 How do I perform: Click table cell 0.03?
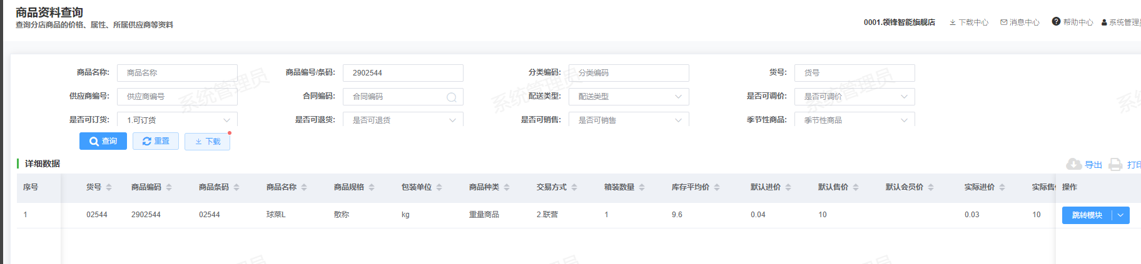[972, 215]
